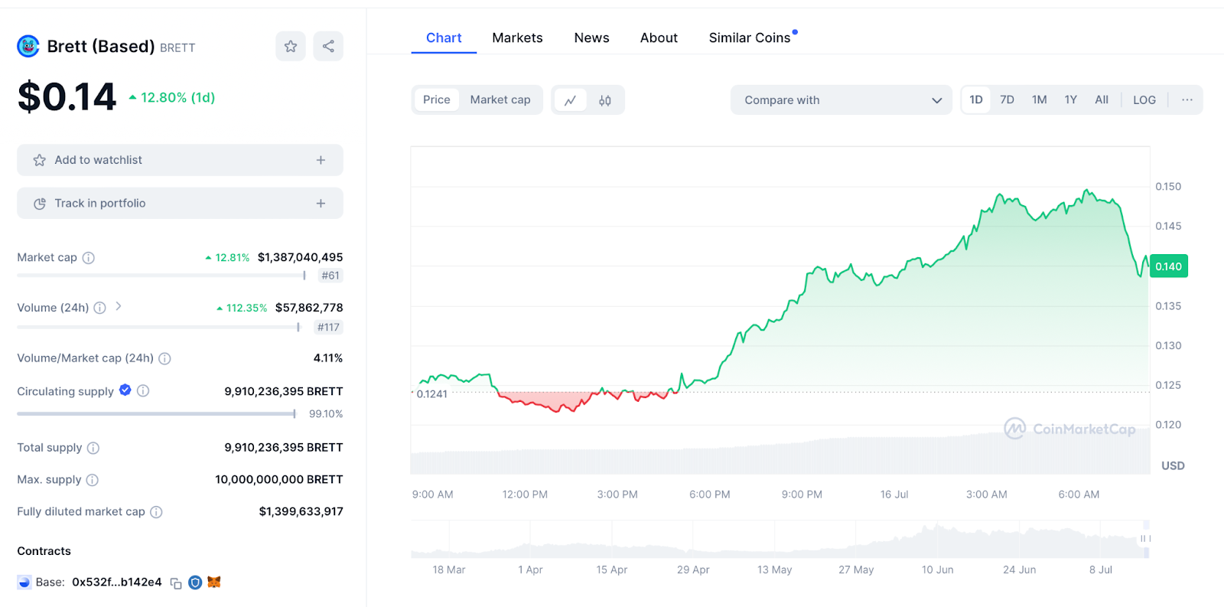Open the Similar Coins tab

[750, 38]
